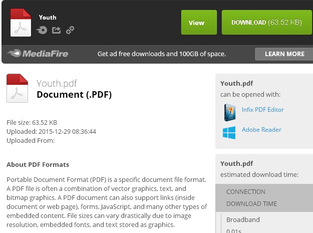Click the Windows logo beside Adobe Reader
Screen dimensions: 313x233
pyautogui.click(x=229, y=132)
